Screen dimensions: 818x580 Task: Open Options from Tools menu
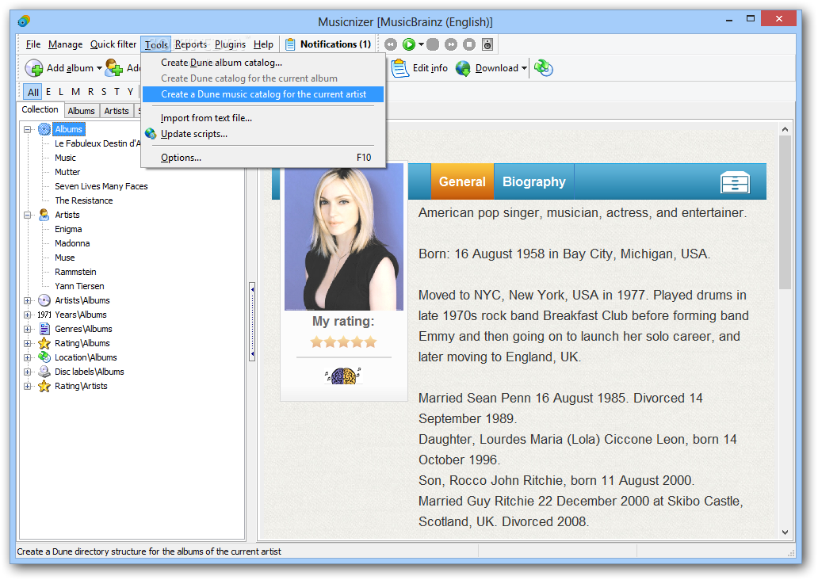coord(262,158)
